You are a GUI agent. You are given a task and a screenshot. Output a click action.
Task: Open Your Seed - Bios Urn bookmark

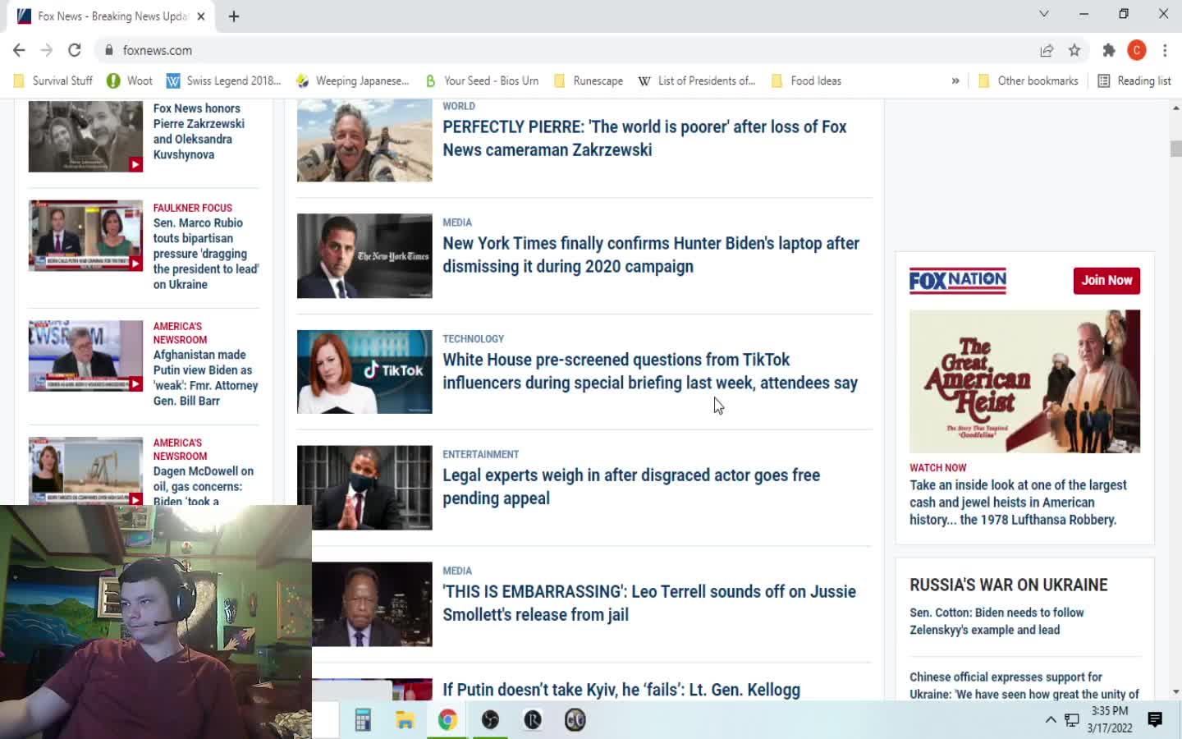(482, 80)
